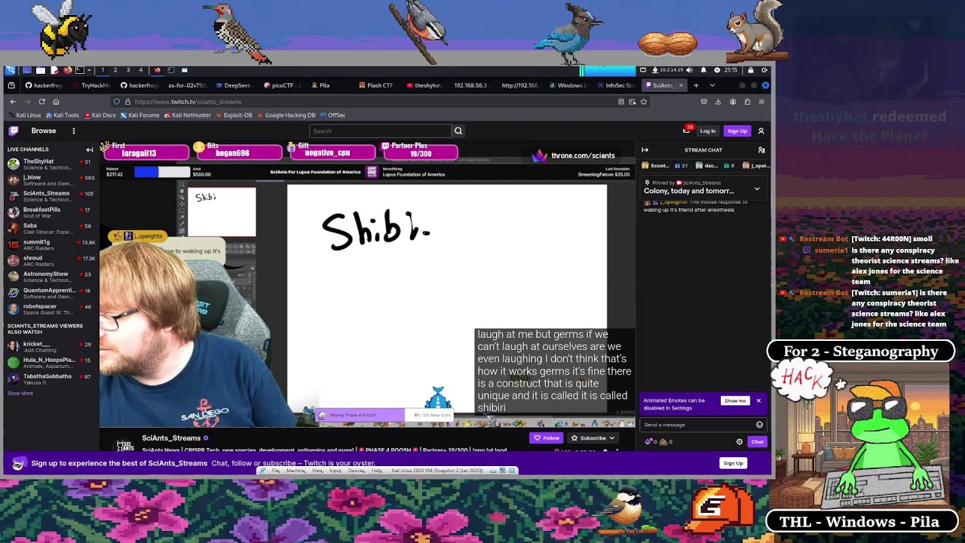Click the search magnifier button

[x=458, y=130]
